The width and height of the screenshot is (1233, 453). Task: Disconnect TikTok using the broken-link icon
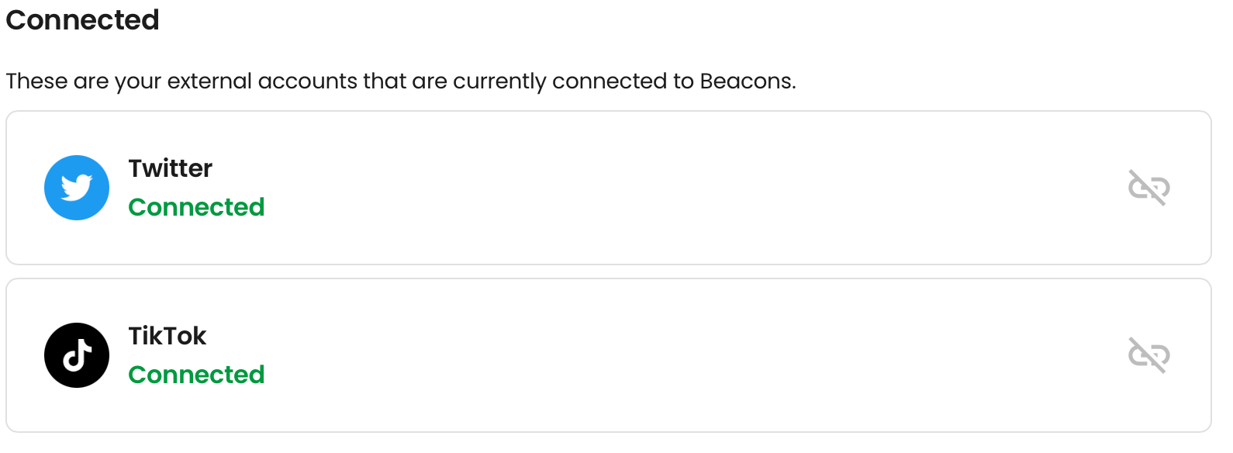click(x=1148, y=355)
